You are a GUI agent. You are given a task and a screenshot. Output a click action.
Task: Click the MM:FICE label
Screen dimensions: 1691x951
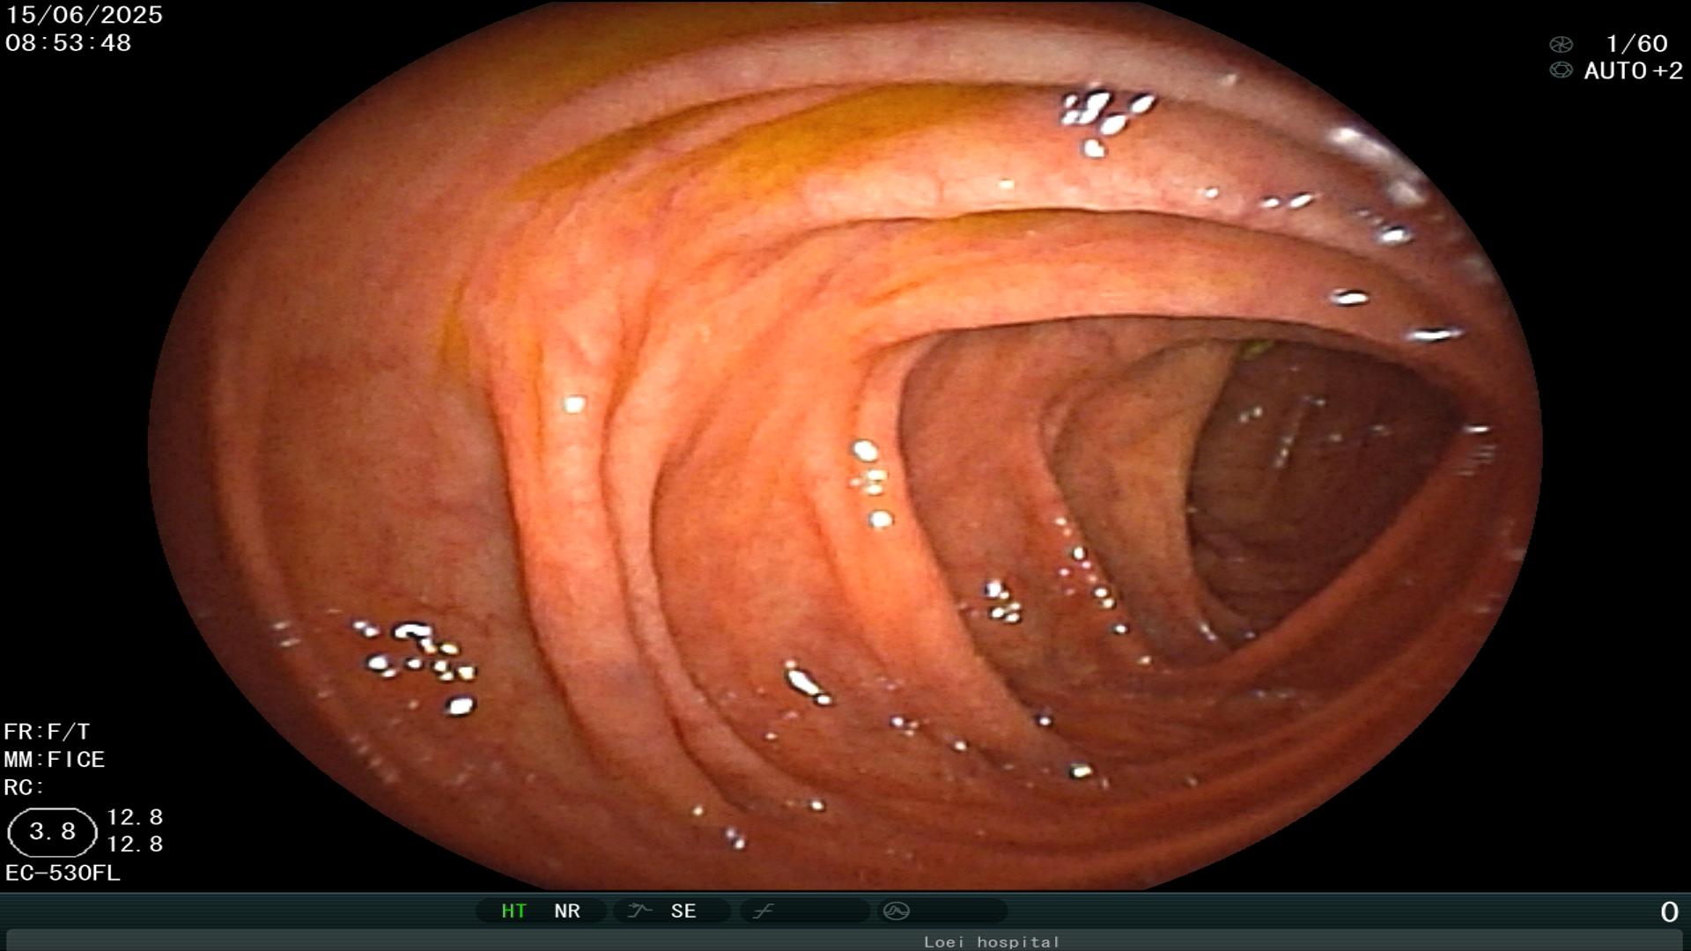point(55,759)
